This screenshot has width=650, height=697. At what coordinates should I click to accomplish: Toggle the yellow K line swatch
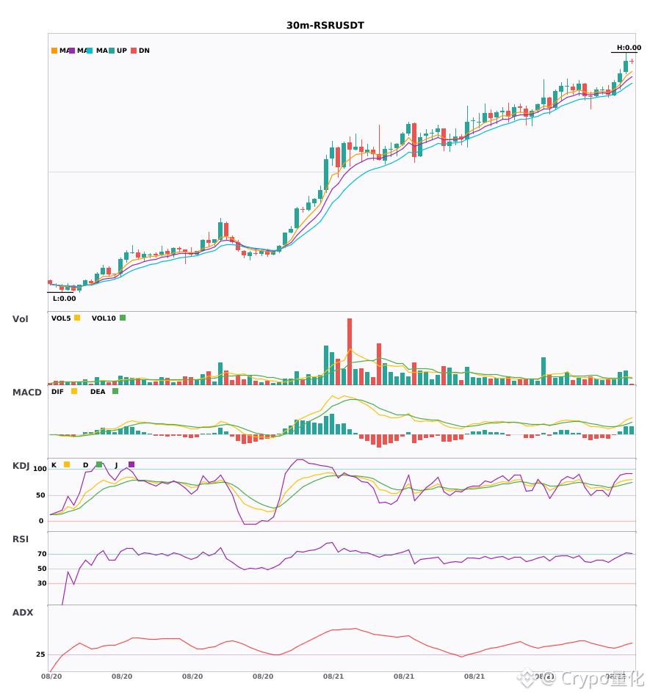click(67, 464)
